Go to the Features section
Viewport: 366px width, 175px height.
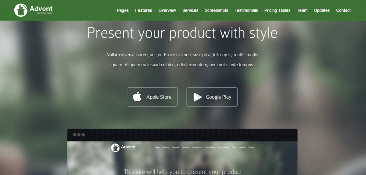[x=143, y=10]
